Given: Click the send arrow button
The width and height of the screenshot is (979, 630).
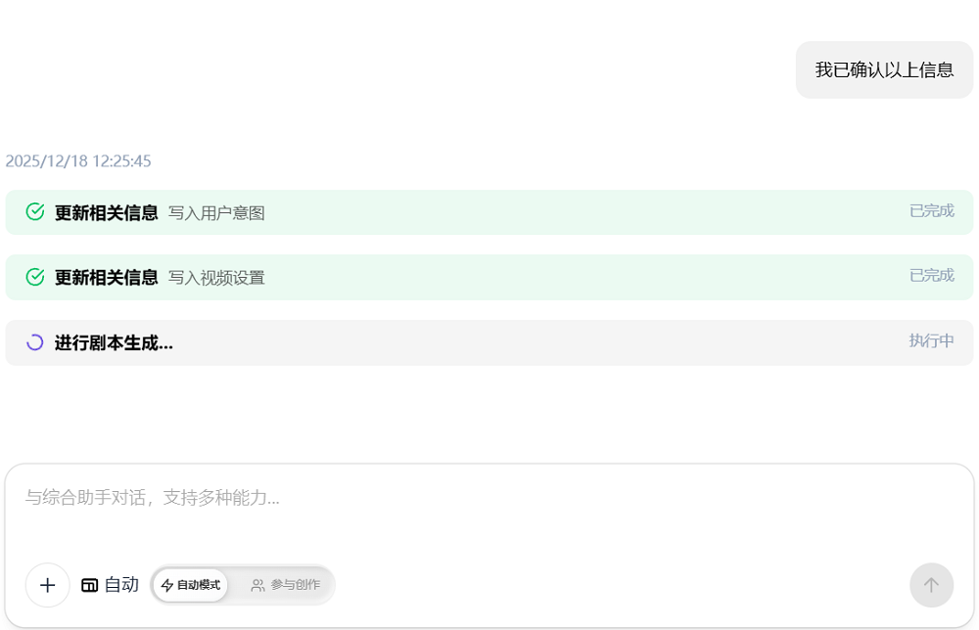Looking at the screenshot, I should tap(931, 585).
